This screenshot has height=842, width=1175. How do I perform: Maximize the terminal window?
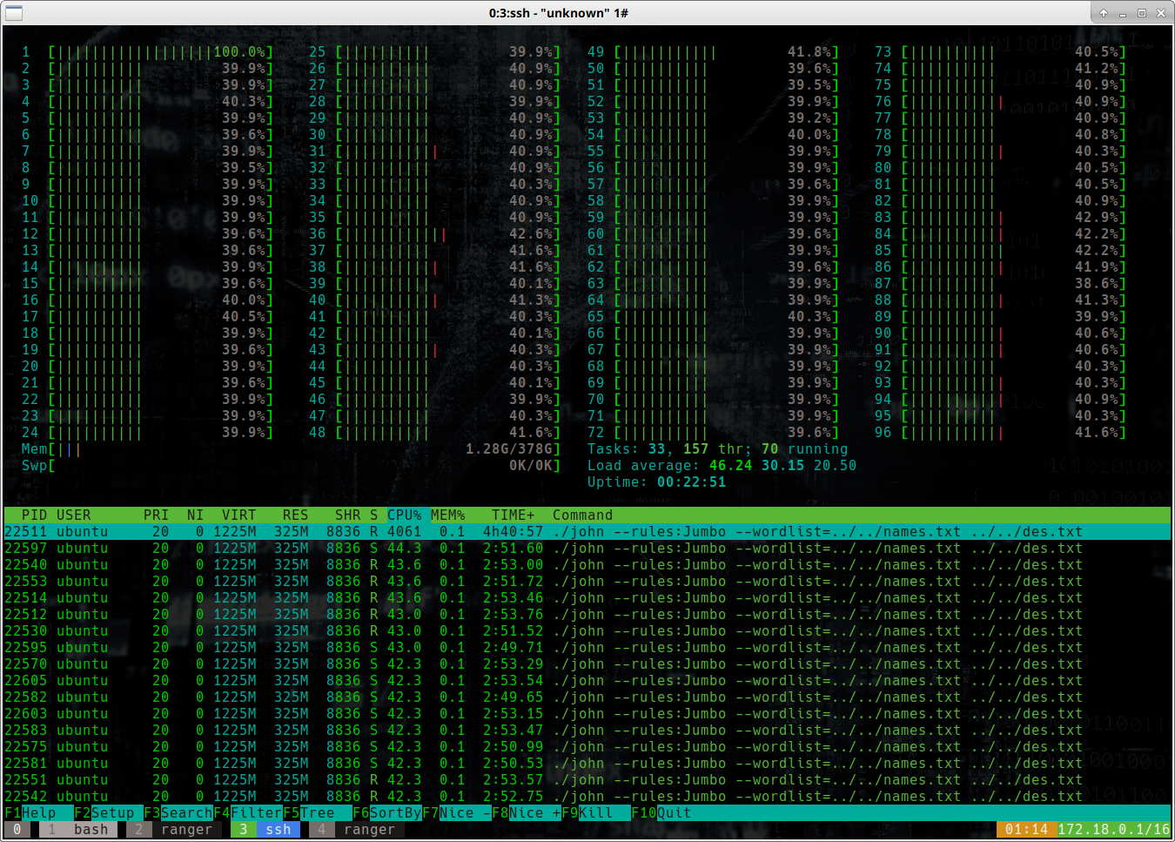[x=1142, y=13]
